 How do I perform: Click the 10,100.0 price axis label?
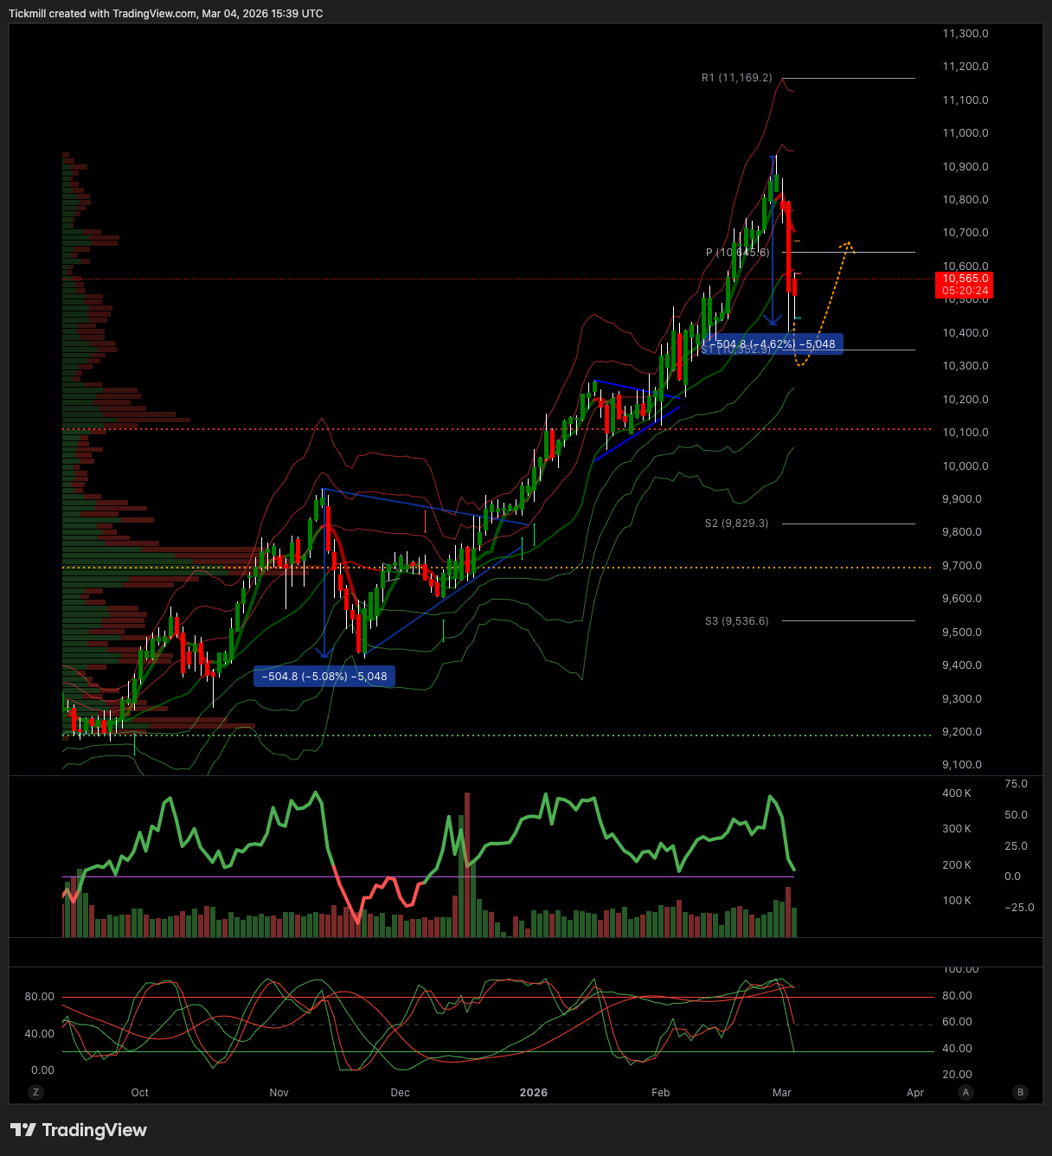pos(965,433)
